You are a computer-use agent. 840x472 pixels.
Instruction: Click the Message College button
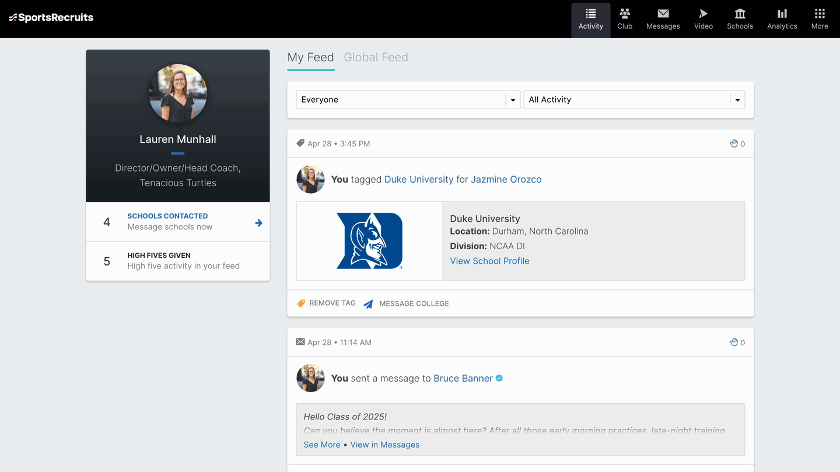[406, 304]
